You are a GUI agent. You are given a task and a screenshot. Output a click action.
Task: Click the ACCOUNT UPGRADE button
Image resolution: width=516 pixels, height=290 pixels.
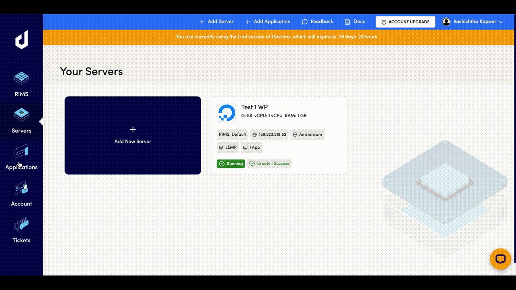coord(406,22)
